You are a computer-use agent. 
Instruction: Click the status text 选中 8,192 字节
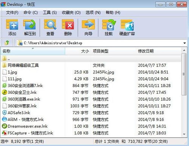coord(22,141)
